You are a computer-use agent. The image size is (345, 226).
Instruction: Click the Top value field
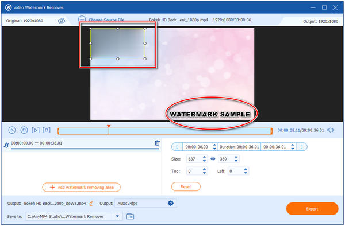194,171
